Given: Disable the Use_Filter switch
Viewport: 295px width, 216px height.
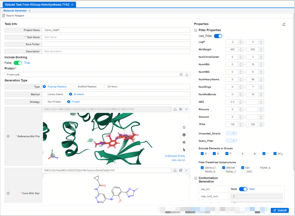Looking at the screenshot, I should point(218,36).
